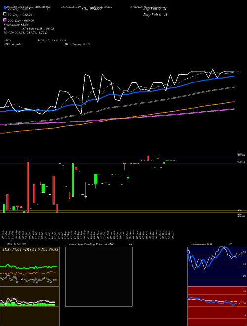This screenshot has width=247, height=326.
Task: Click the 'BUY Slowing @ 1%' signal text
Action: 78,44
